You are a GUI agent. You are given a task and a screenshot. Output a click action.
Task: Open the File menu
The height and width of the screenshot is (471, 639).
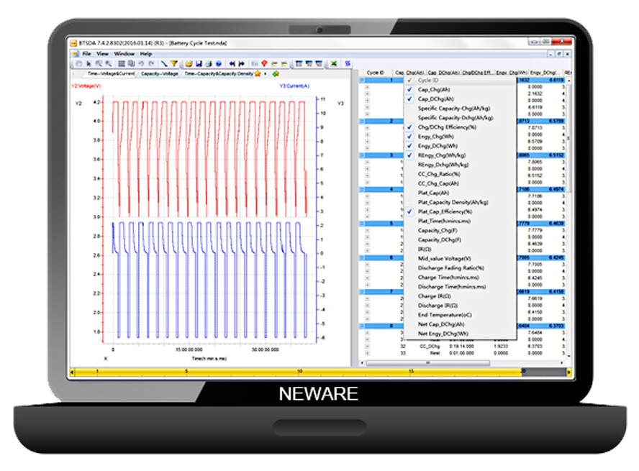click(87, 54)
